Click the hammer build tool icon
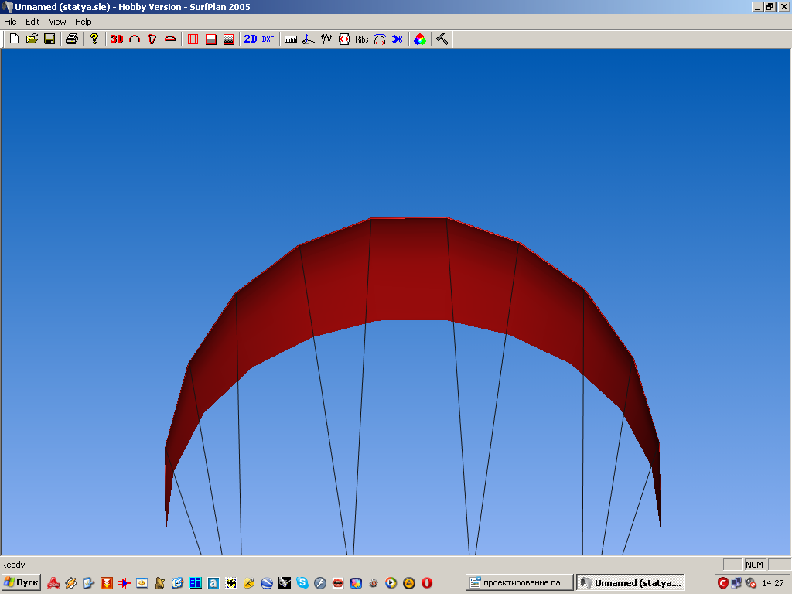The image size is (792, 594). click(442, 39)
